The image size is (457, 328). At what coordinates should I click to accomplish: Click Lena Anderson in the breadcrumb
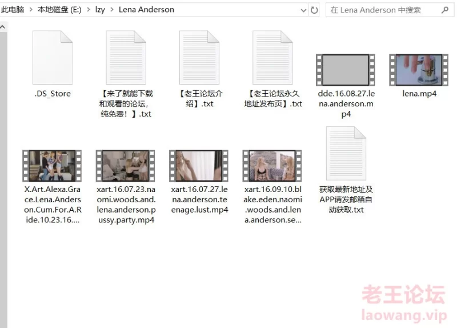[146, 10]
